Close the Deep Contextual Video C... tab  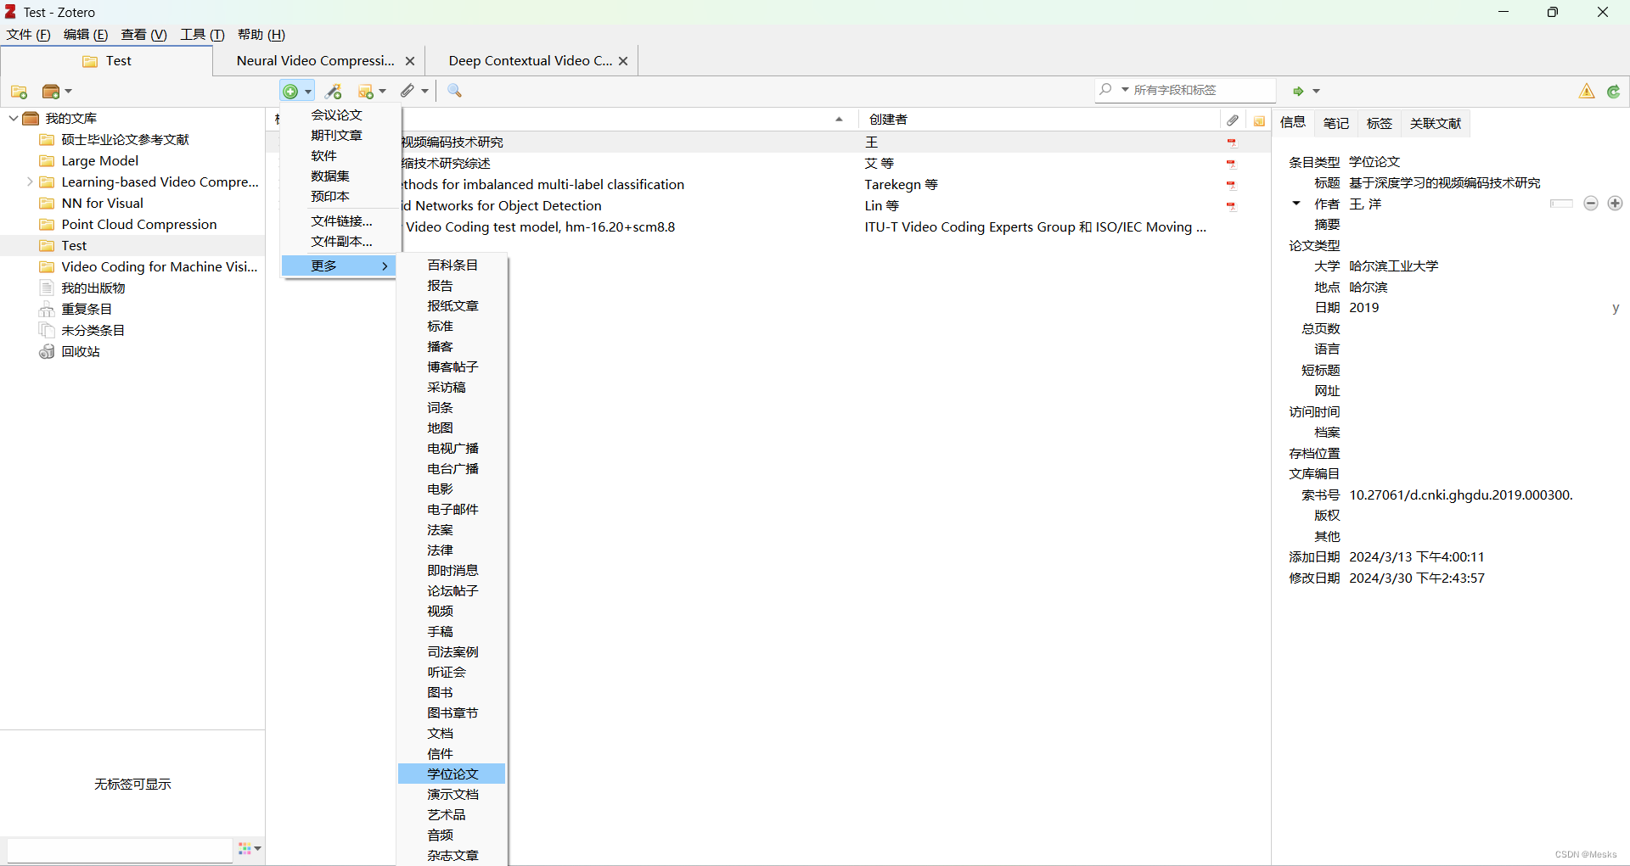(623, 61)
